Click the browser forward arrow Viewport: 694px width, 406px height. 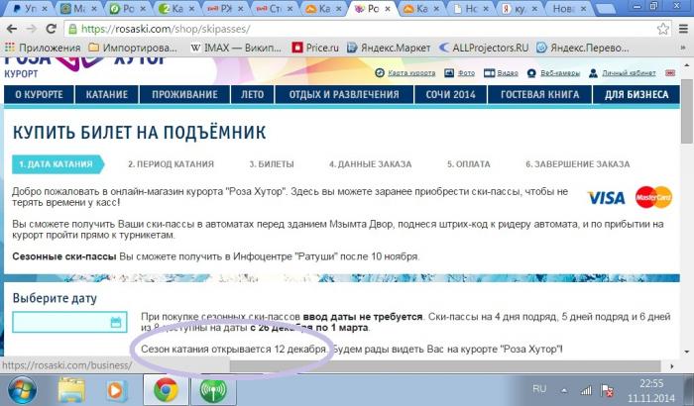(31, 29)
